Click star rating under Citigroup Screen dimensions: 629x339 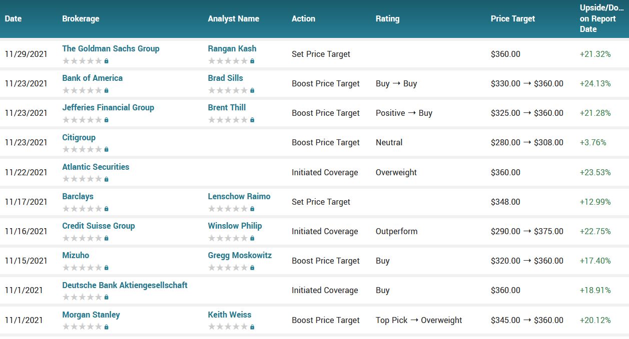coord(82,149)
